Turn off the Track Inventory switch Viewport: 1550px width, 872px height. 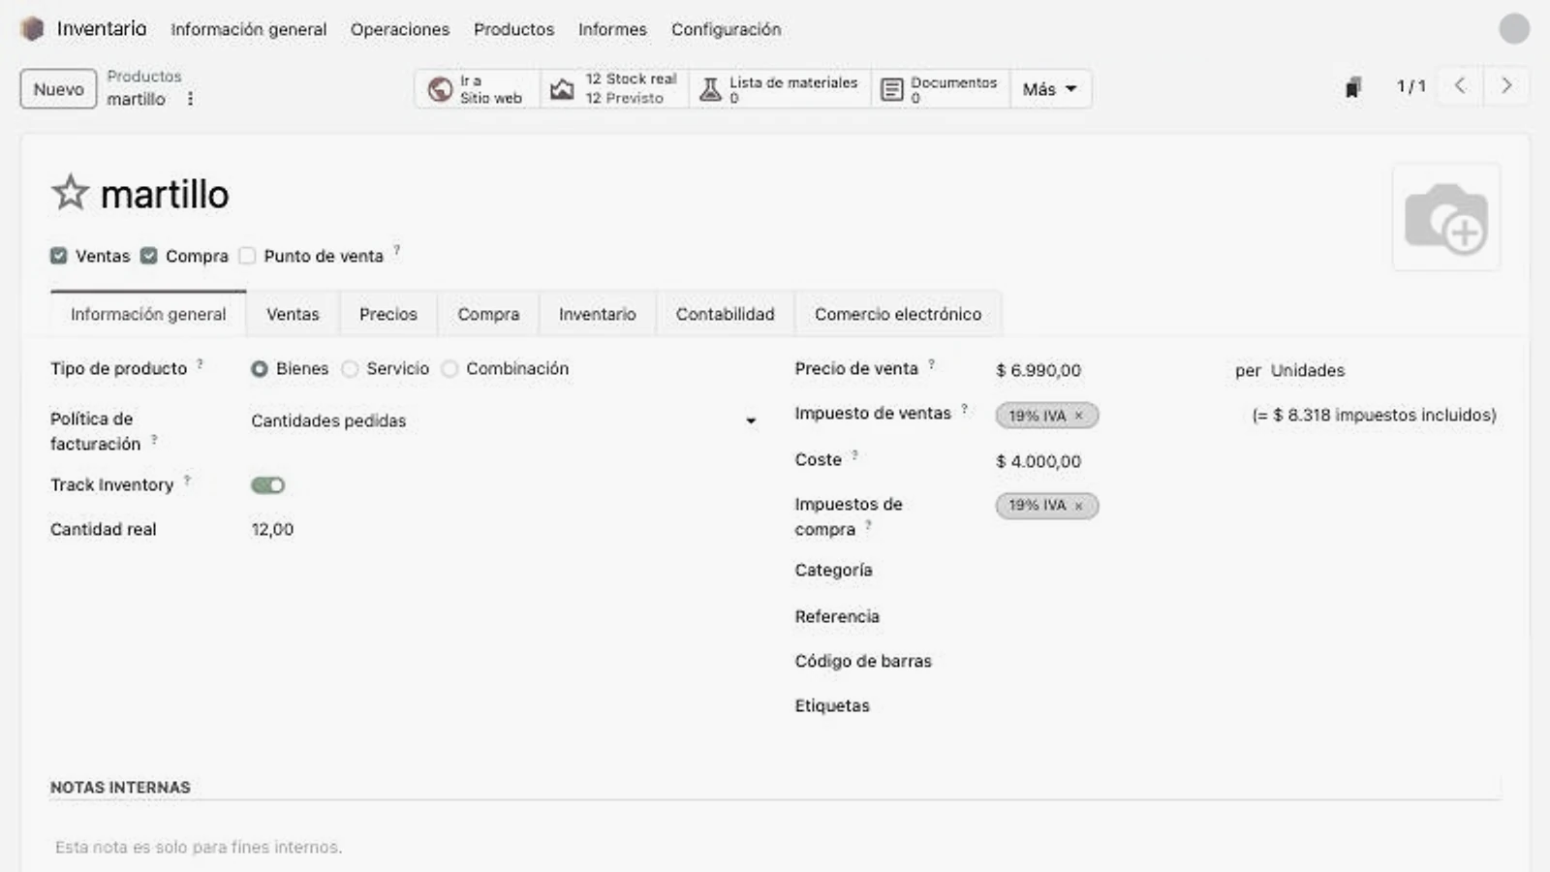point(268,485)
